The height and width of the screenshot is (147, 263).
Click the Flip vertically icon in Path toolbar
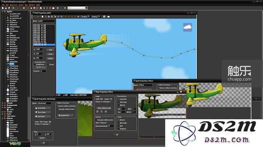55,17
